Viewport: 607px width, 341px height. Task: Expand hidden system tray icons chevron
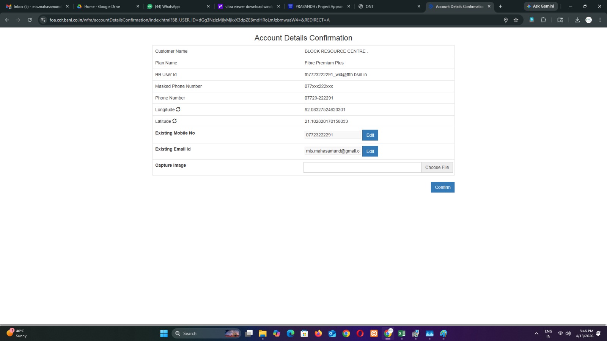tap(536, 333)
